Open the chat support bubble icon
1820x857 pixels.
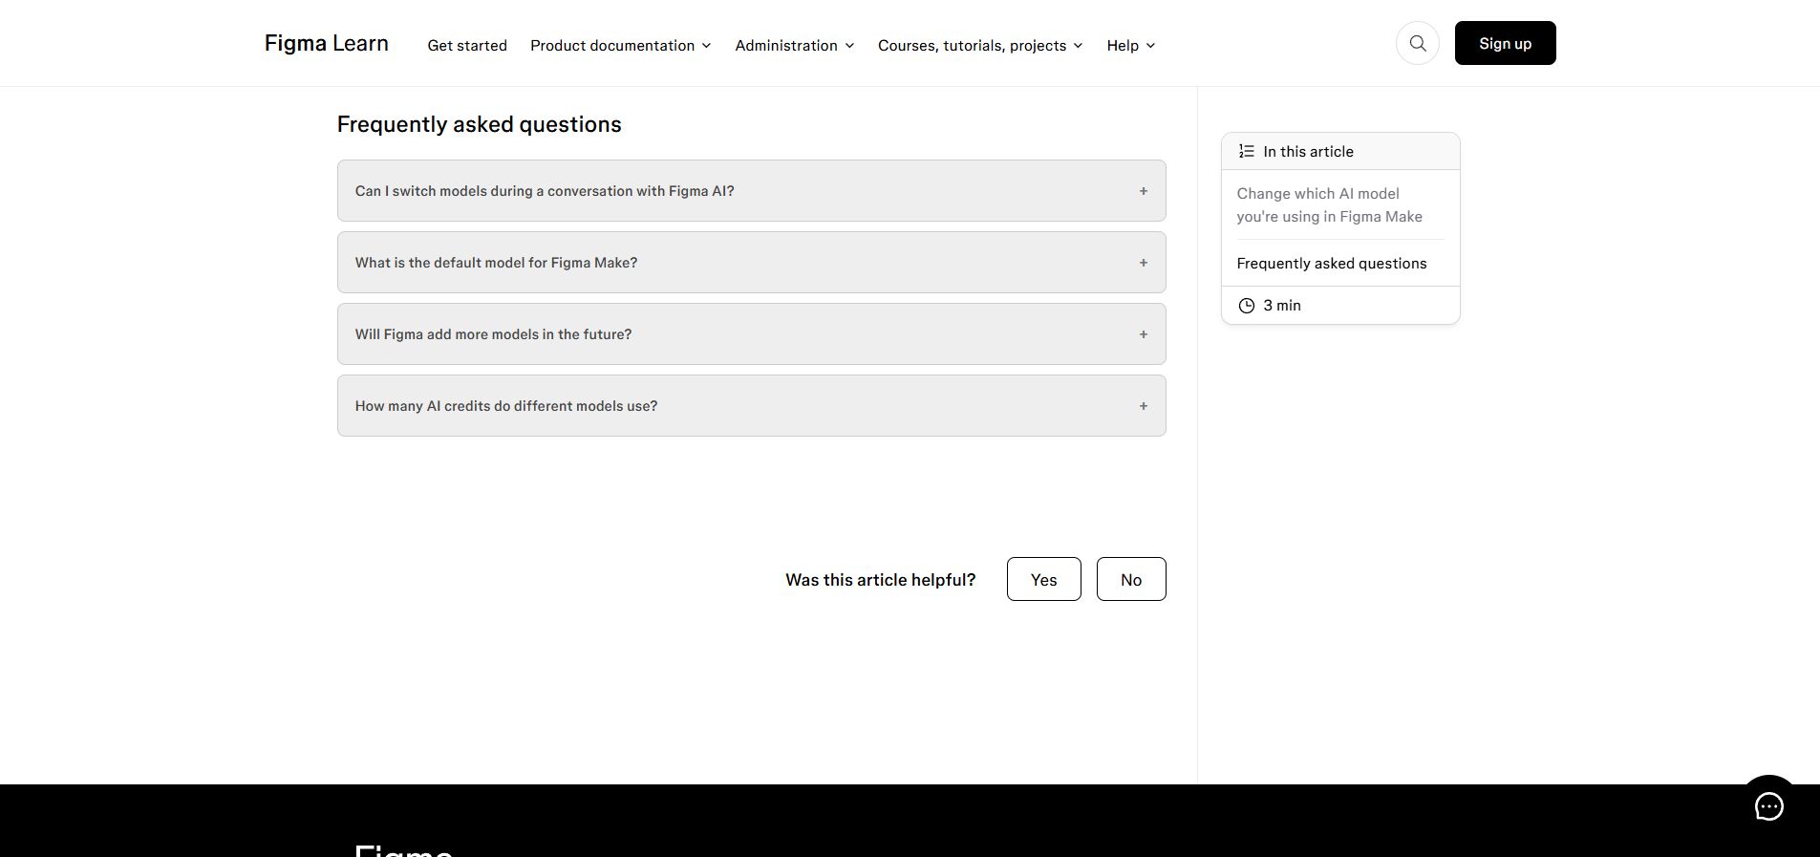(x=1768, y=806)
